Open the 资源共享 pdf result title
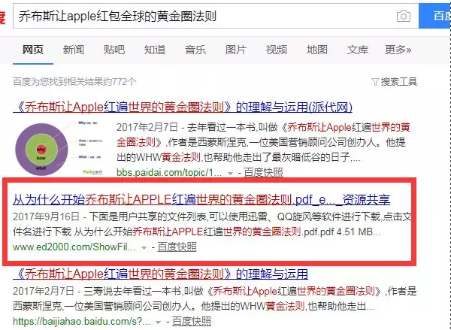 [x=201, y=199]
